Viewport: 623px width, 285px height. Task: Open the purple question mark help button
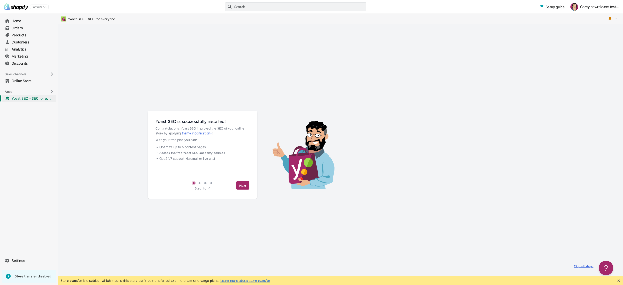(x=606, y=268)
